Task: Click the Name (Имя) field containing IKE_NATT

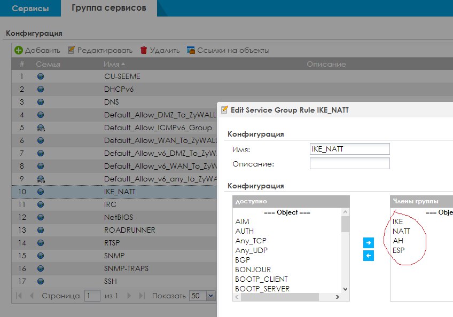Action: coord(349,149)
